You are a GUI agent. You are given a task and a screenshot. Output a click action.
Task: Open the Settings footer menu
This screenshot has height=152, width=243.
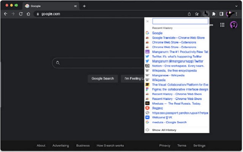click(x=199, y=146)
